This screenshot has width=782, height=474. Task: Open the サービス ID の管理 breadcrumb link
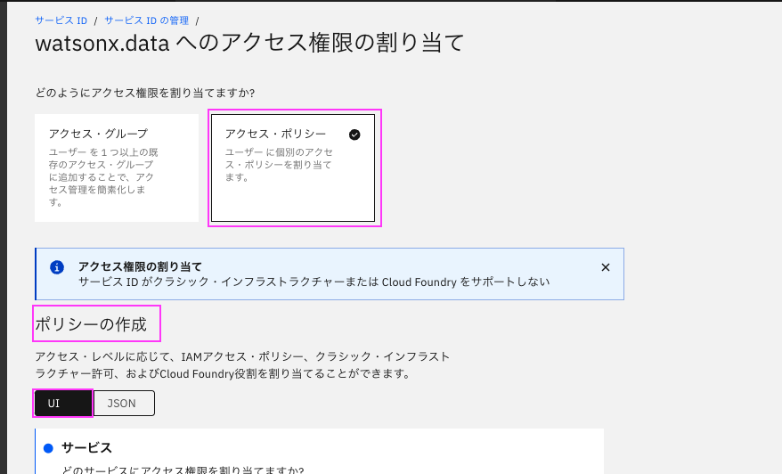coord(147,20)
